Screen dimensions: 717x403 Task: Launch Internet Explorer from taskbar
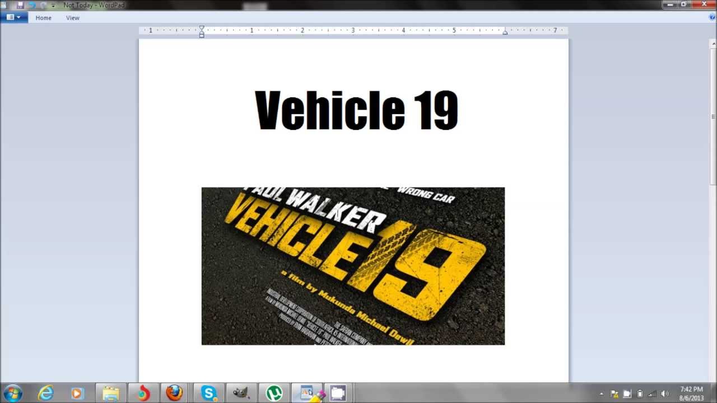click(x=45, y=393)
